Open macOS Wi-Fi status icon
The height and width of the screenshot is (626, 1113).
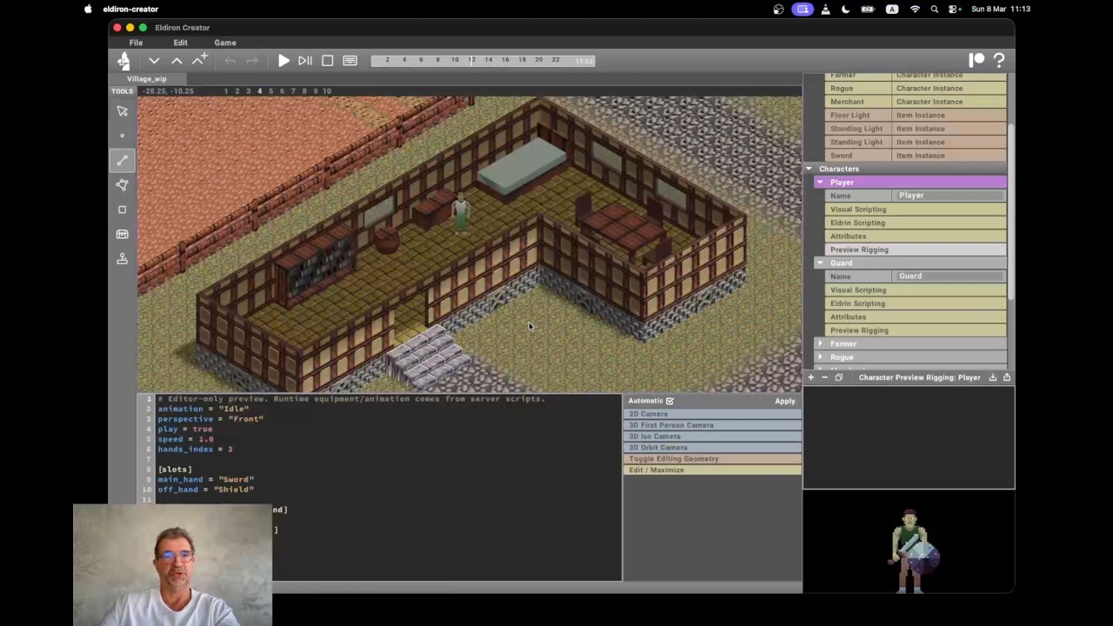[x=915, y=9]
